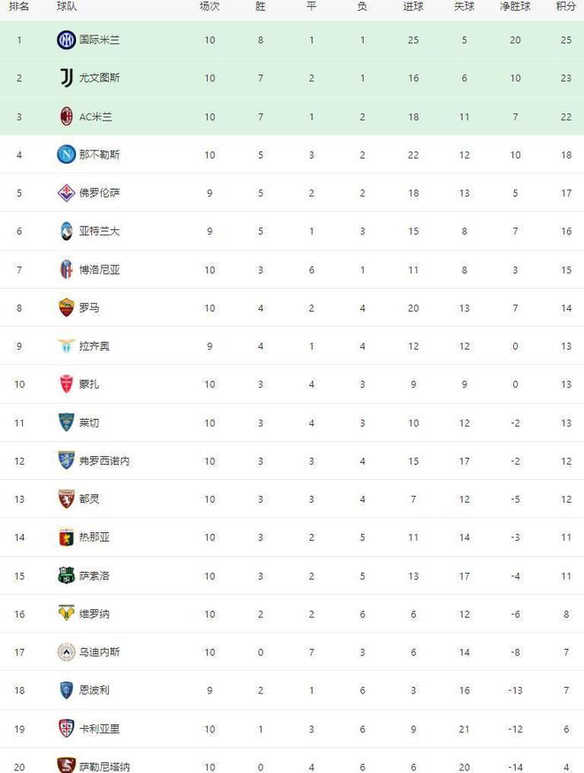Open the Monza (蒙扎) team name link
This screenshot has width=584, height=773.
[88, 384]
